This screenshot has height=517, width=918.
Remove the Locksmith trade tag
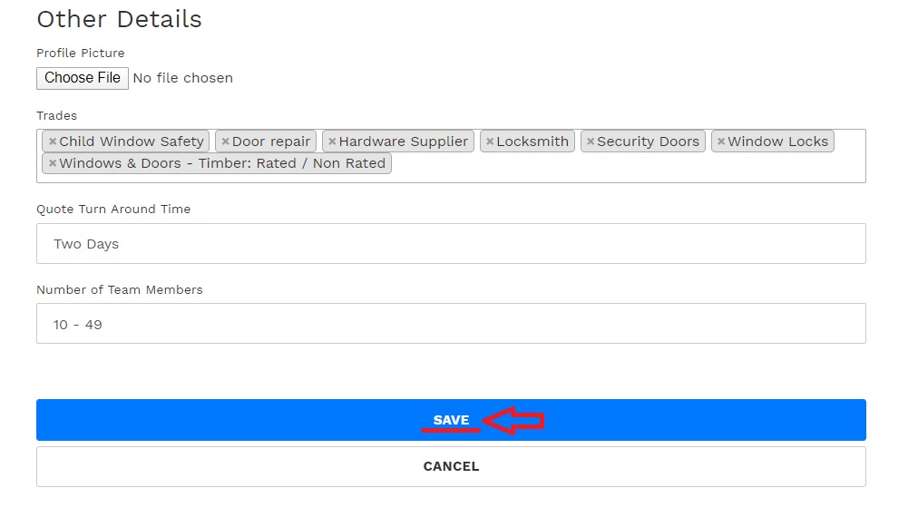coord(490,141)
